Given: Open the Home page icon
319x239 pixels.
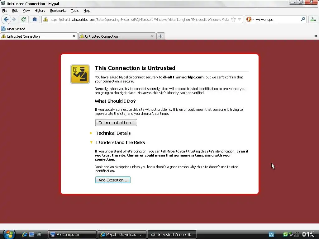Looking at the screenshot, I should (x=35, y=20).
